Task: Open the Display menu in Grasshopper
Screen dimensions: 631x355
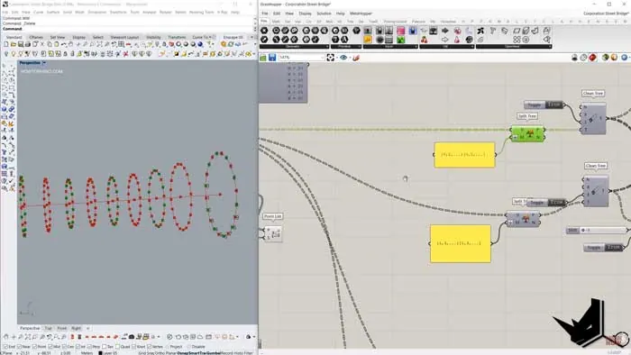Action: pyautogui.click(x=305, y=14)
